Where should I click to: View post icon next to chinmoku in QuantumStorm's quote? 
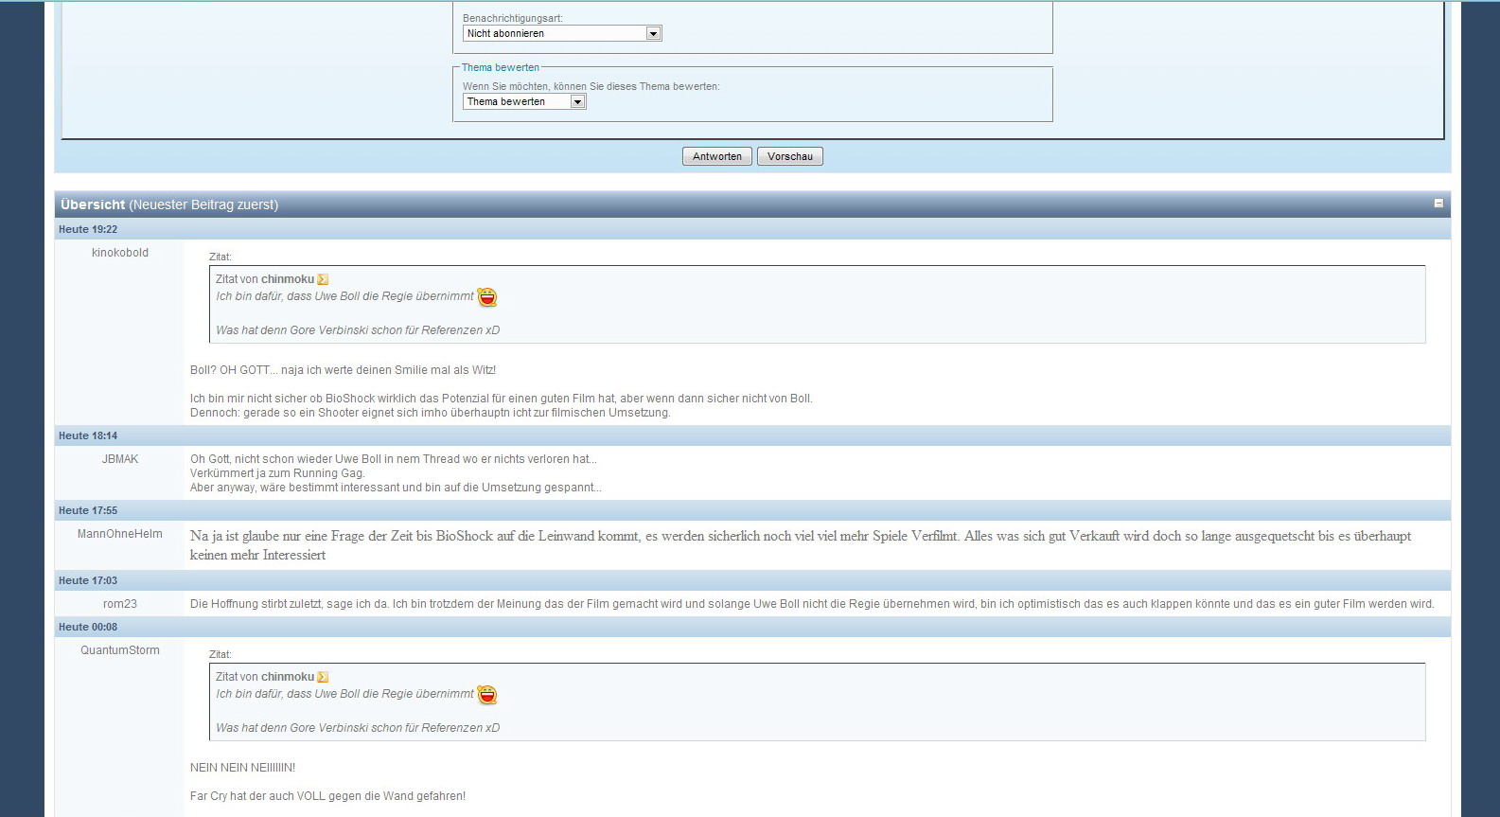(323, 677)
